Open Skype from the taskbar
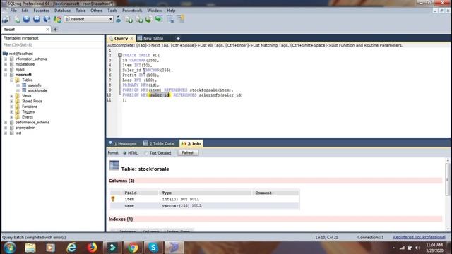452x254 pixels. click(153, 248)
